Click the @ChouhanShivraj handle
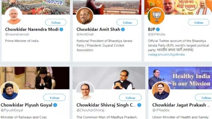 click(x=90, y=110)
